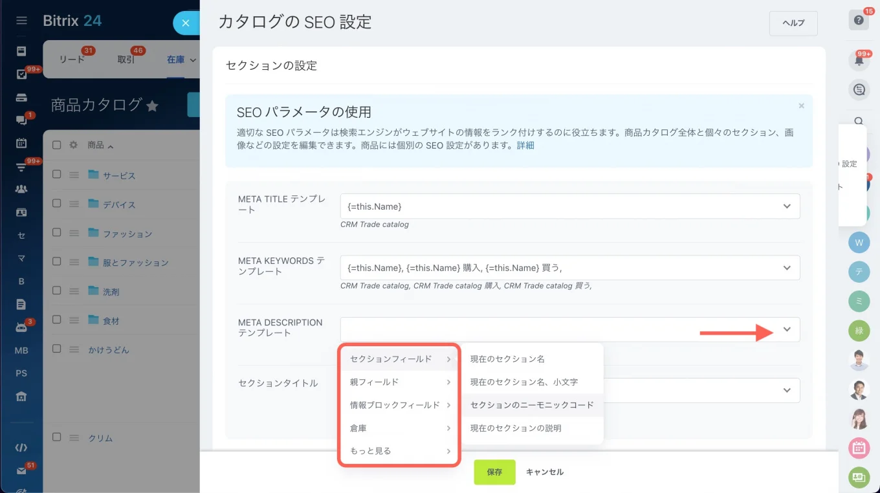Open the 詳細 link in the SEO banner
880x493 pixels.
[525, 145]
